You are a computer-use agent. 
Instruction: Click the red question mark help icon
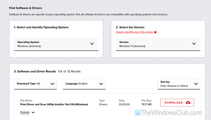(x=155, y=32)
